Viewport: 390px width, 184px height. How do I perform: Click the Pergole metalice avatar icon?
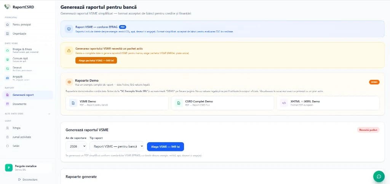(8, 168)
